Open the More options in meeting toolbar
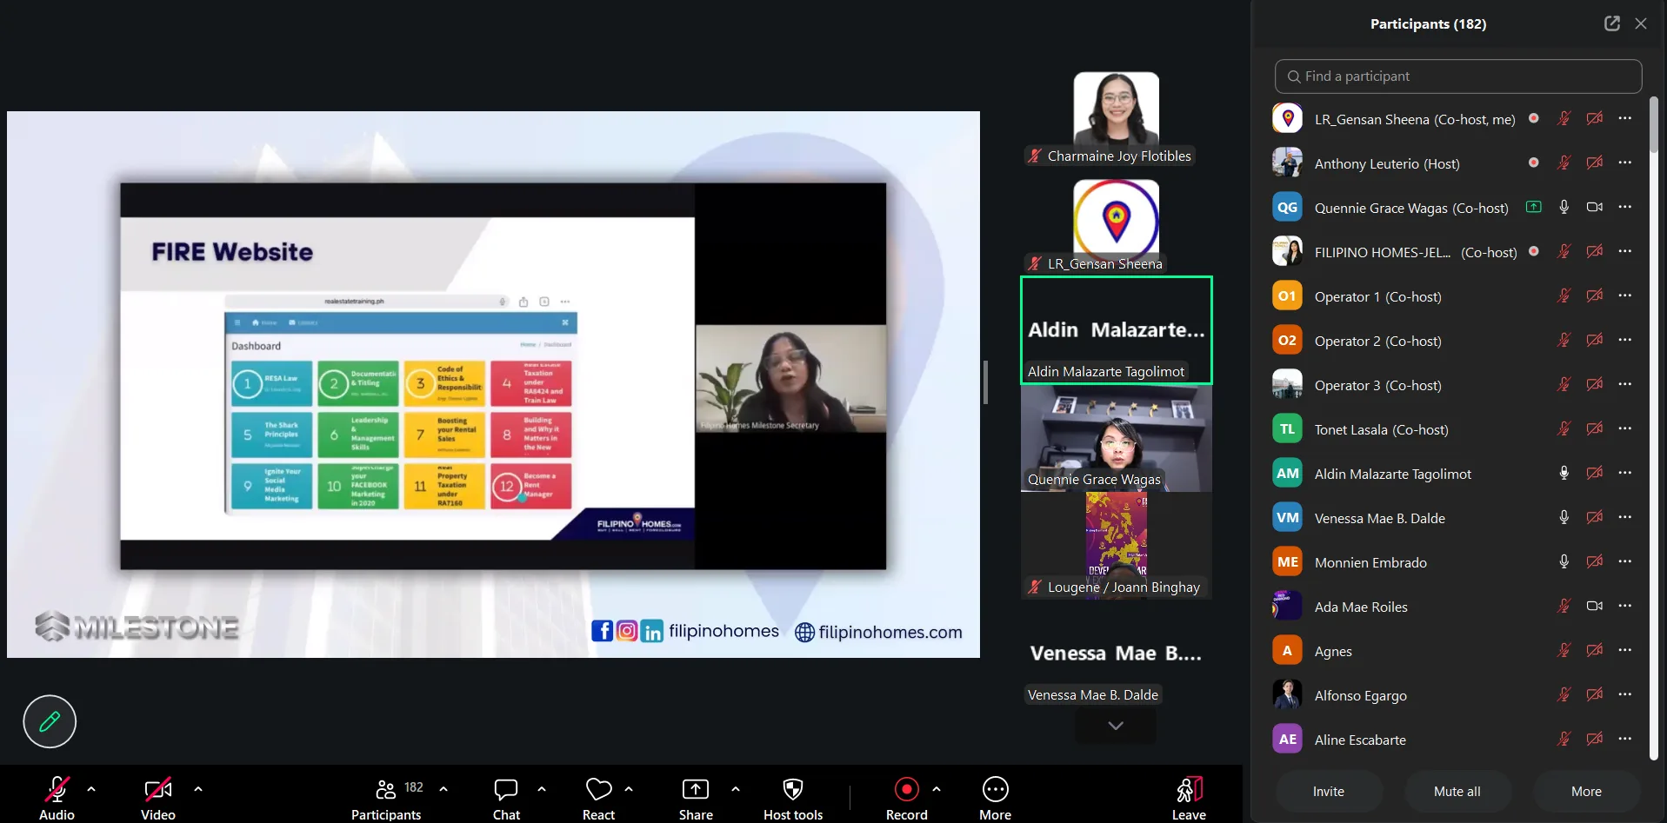The image size is (1667, 823). pyautogui.click(x=996, y=798)
